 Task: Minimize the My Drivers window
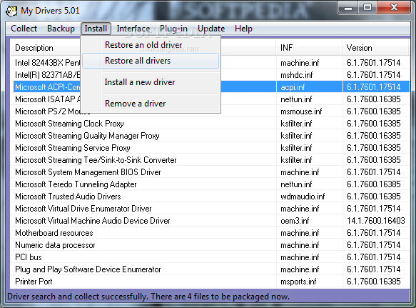coord(348,8)
